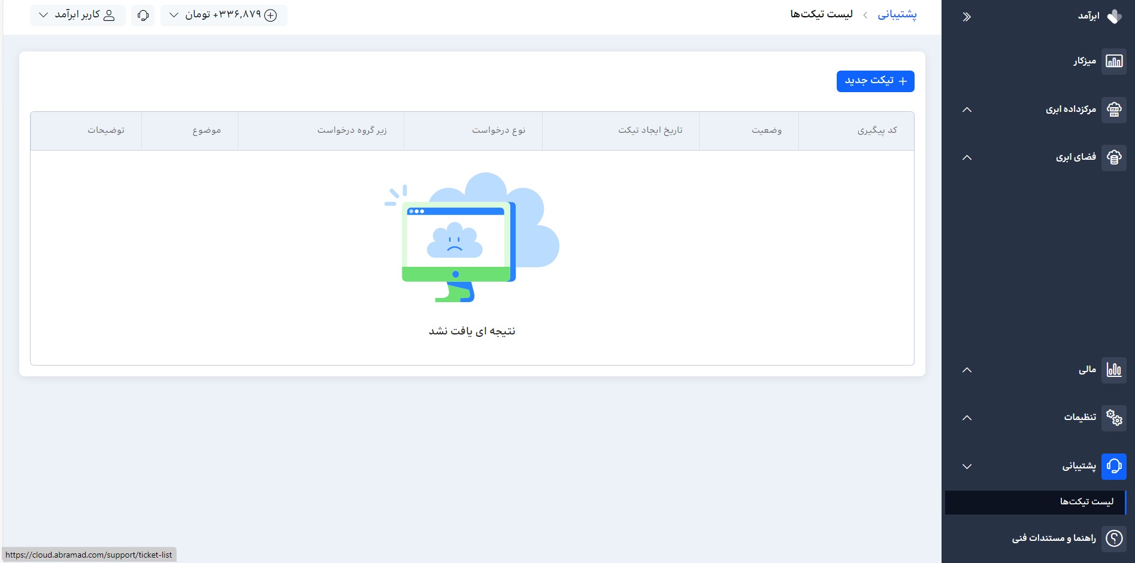Image resolution: width=1135 pixels, height=563 pixels.
Task: Click the headset support icon in top bar
Action: [143, 16]
